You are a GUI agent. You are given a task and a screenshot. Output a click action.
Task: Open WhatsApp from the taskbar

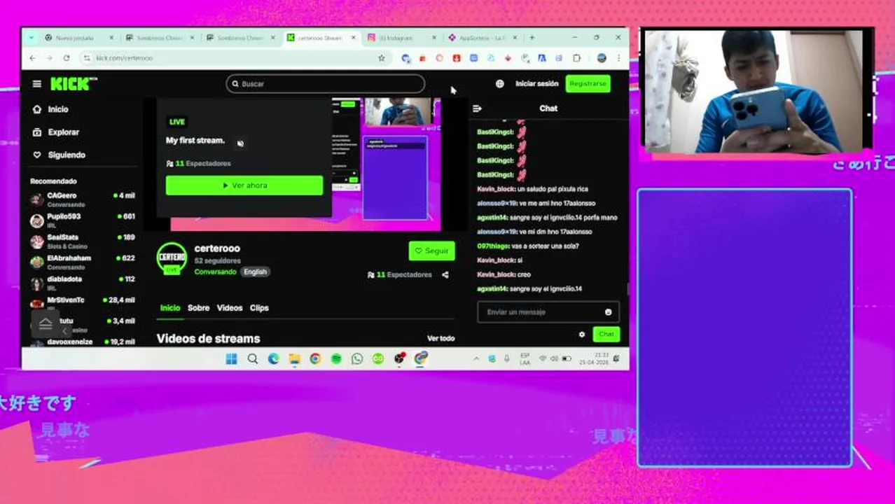(x=357, y=359)
